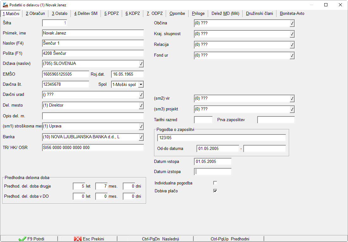Open the (sm2) vir lookup arrow
The height and width of the screenshot is (242, 348).
292,99
